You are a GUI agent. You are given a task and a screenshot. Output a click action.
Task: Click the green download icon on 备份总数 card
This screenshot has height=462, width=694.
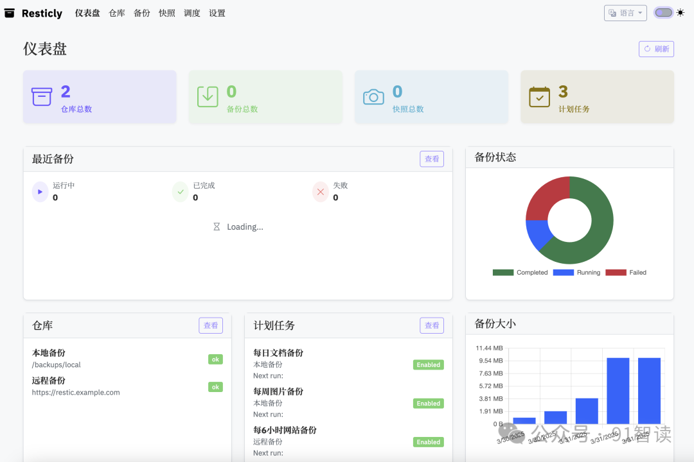click(207, 96)
